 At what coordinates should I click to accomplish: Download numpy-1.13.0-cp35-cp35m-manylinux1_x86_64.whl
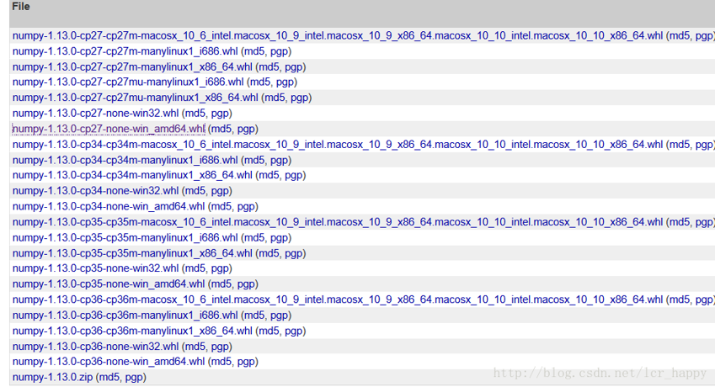point(132,253)
